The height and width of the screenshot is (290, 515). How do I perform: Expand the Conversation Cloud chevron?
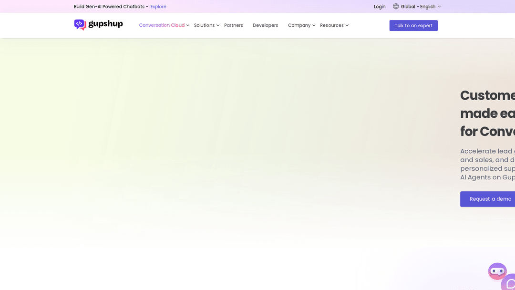click(187, 25)
